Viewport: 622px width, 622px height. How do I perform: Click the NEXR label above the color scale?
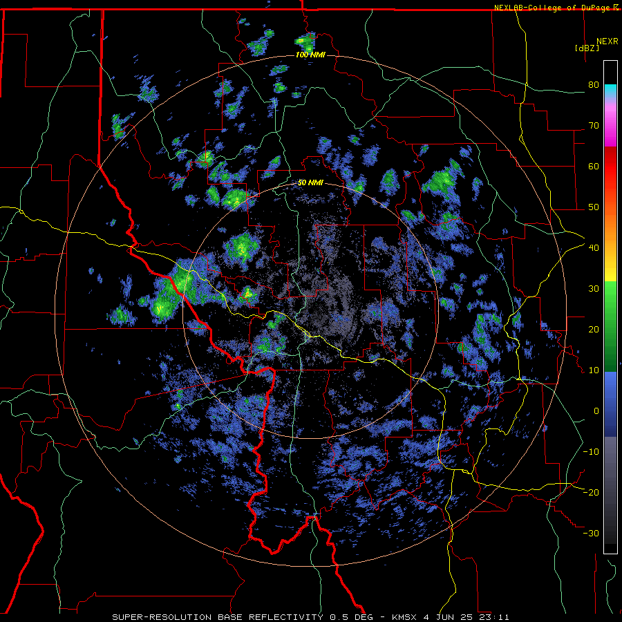607,41
